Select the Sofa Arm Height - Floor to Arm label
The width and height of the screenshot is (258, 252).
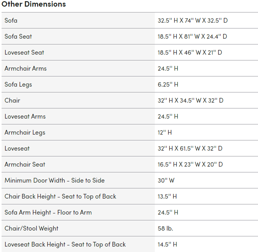[x=48, y=213]
